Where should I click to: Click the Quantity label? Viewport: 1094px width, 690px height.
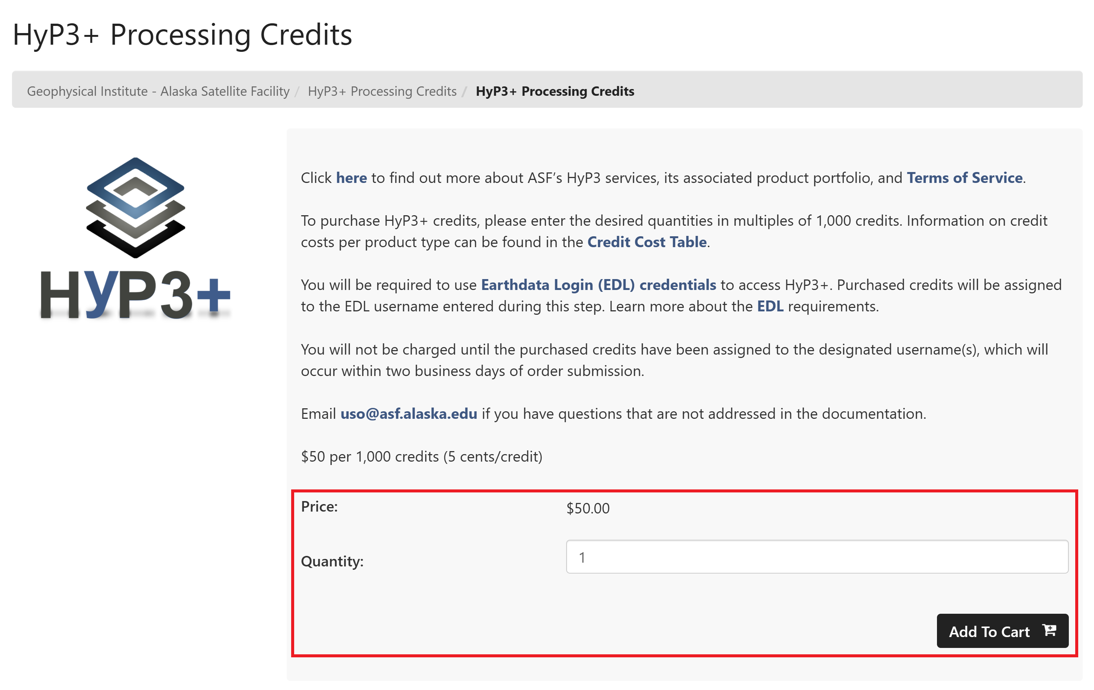(x=332, y=562)
